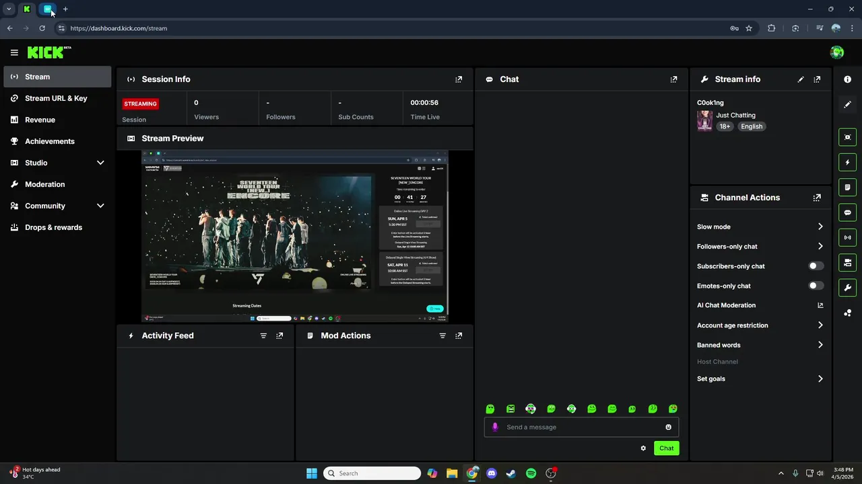Screen dimensions: 862x484
Task: Open Slow mode options chevron
Action: (820, 227)
